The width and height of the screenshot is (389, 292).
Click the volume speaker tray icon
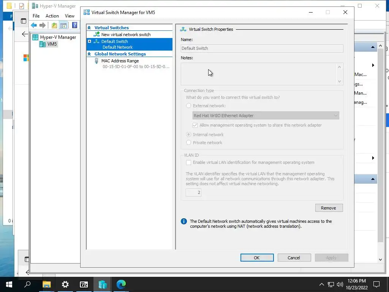click(x=340, y=284)
